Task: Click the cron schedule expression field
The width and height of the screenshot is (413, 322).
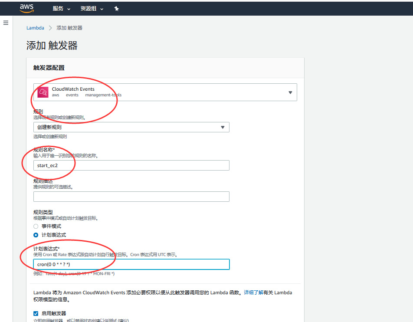Action: [x=131, y=264]
